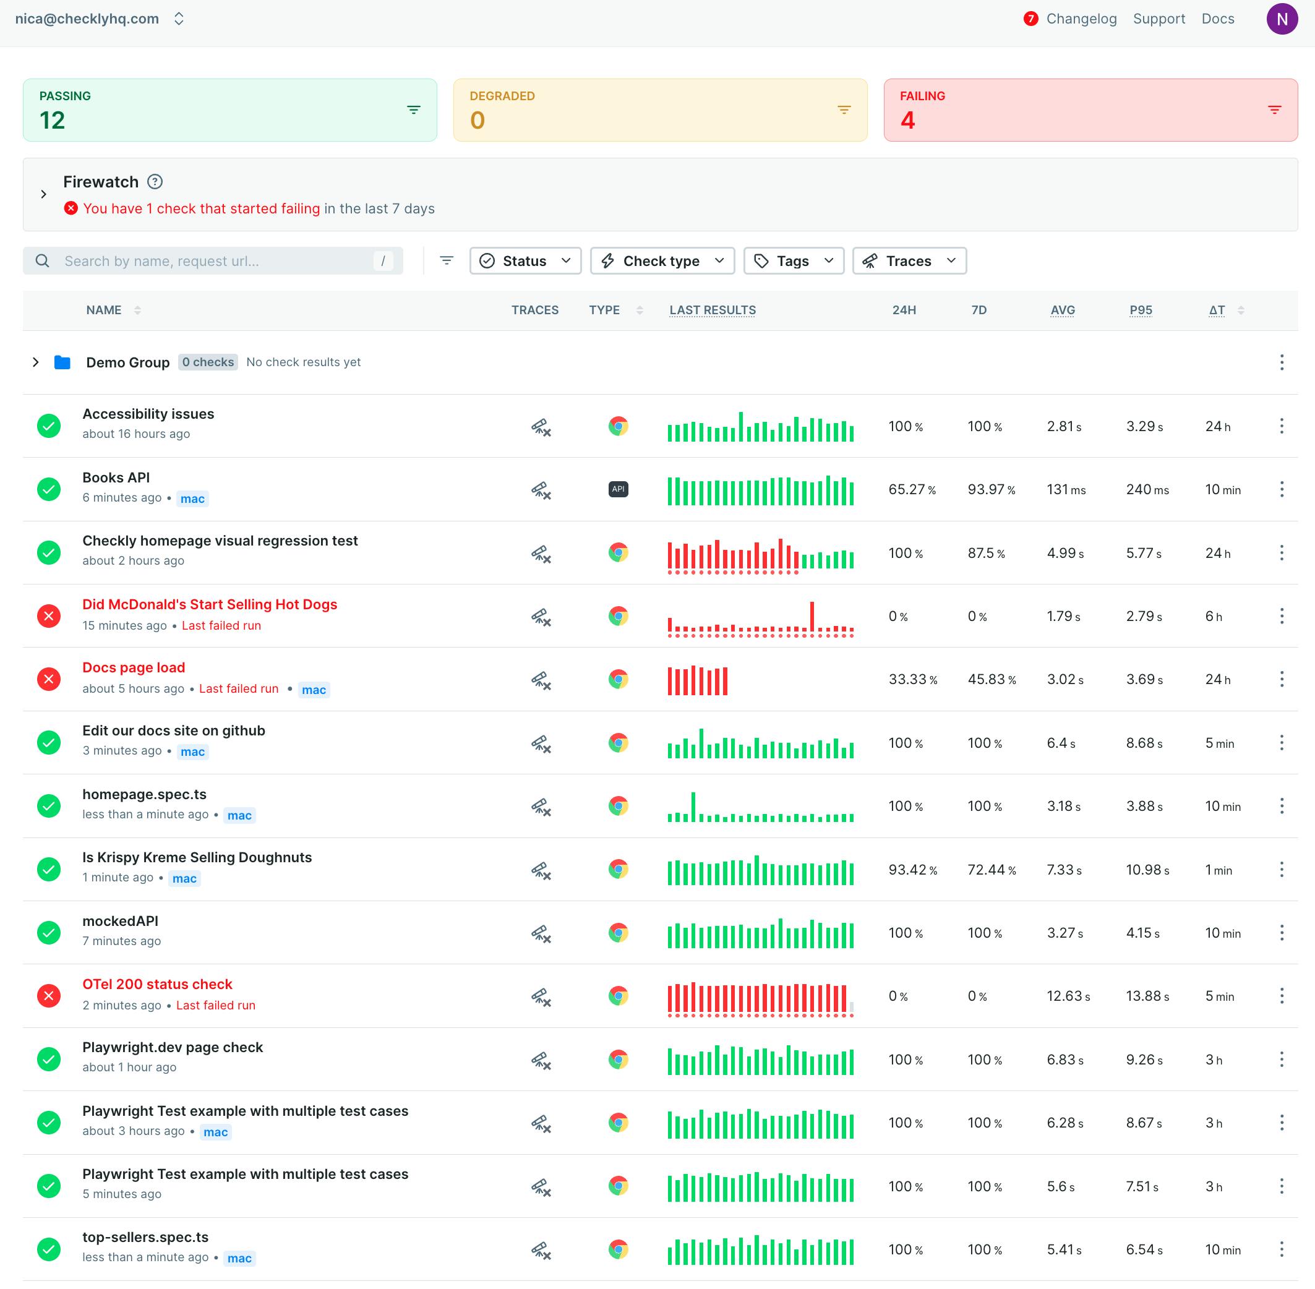Filter checks by the Degraded card
The image size is (1315, 1289).
(x=660, y=109)
